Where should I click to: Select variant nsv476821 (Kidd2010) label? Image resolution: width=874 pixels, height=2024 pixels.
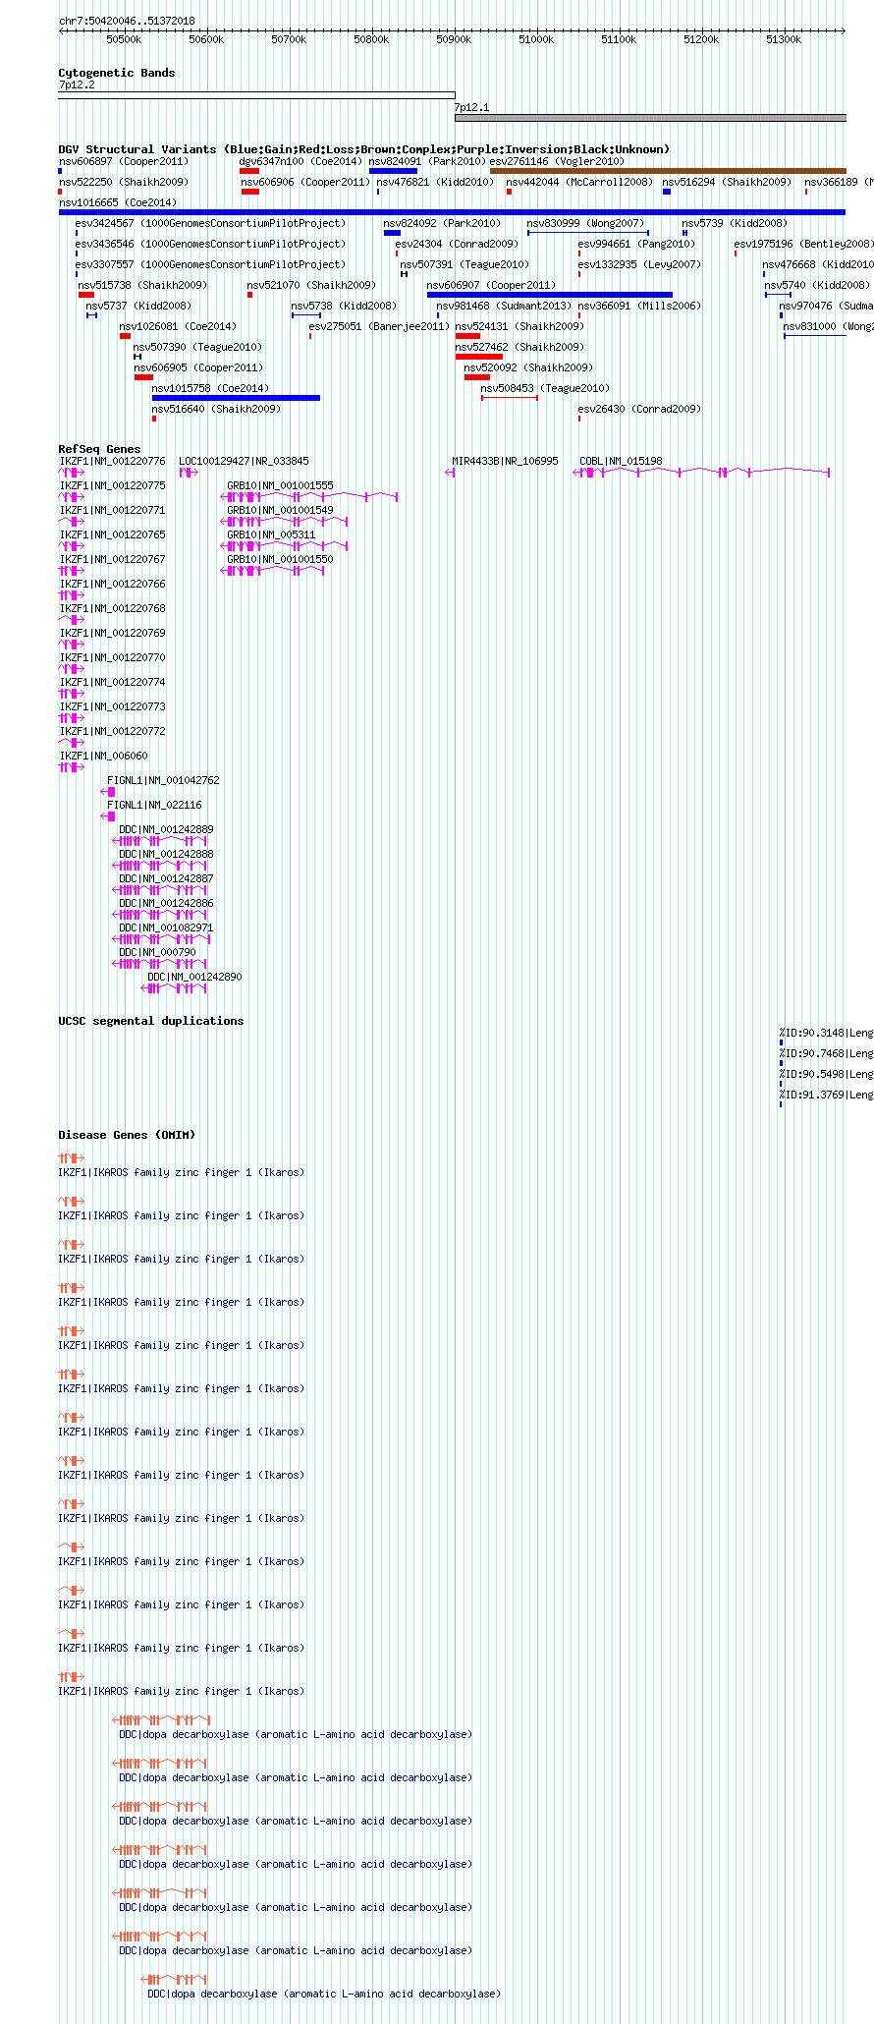pyautogui.click(x=435, y=182)
